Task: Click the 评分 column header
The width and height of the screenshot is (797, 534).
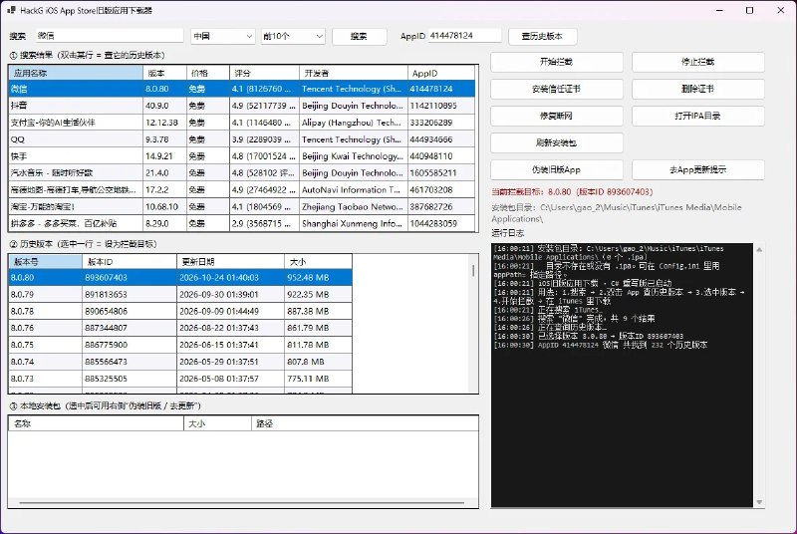Action: (x=264, y=73)
